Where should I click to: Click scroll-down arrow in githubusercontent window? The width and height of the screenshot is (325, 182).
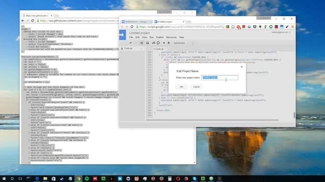[x=194, y=163]
